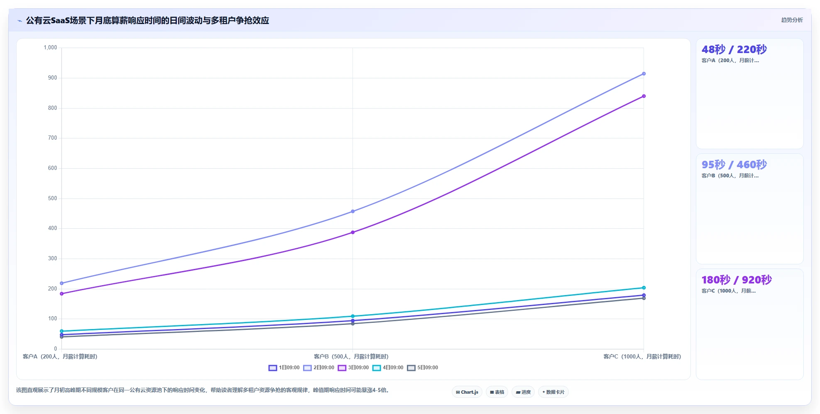Click the 客户B x-axis label
Viewport: 820px width, 414px height.
pyautogui.click(x=351, y=356)
